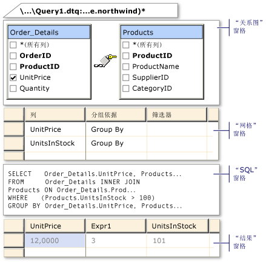
Task: Click the Order_Details table title bar
Action: click(x=49, y=32)
